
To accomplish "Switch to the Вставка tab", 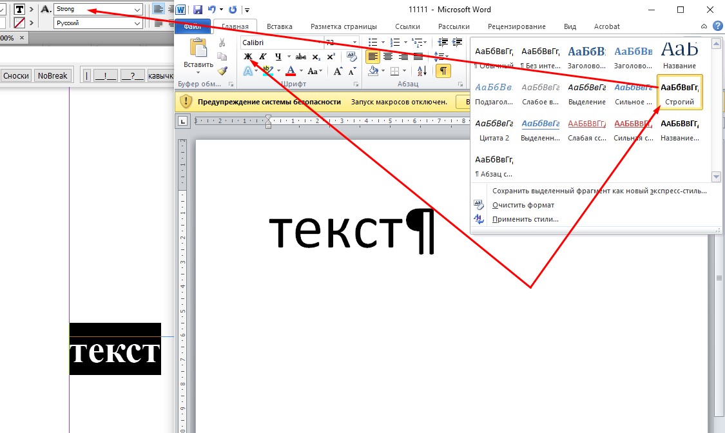I will pyautogui.click(x=279, y=26).
